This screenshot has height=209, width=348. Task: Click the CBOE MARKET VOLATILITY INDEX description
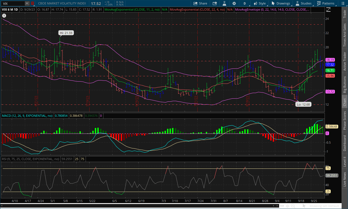(x=62, y=3)
